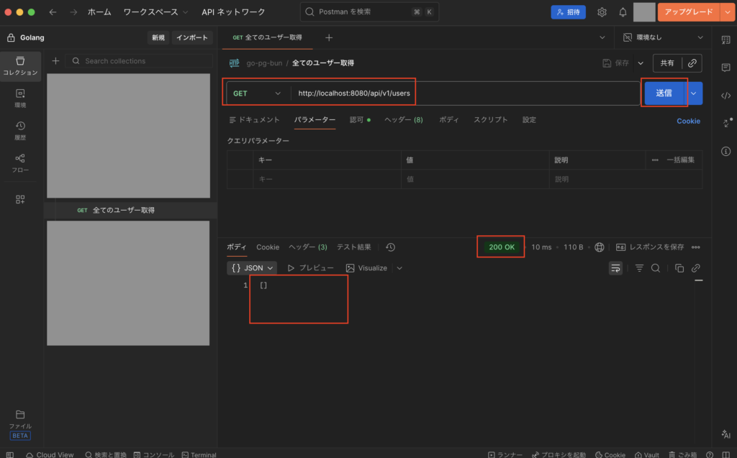Click the notifications bell icon
737x458 pixels.
pos(623,12)
